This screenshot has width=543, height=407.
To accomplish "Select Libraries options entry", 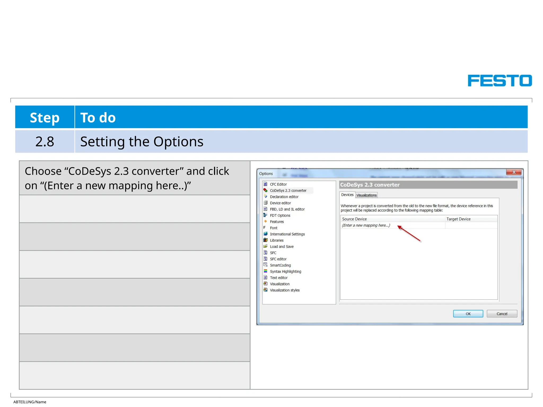I will click(277, 240).
